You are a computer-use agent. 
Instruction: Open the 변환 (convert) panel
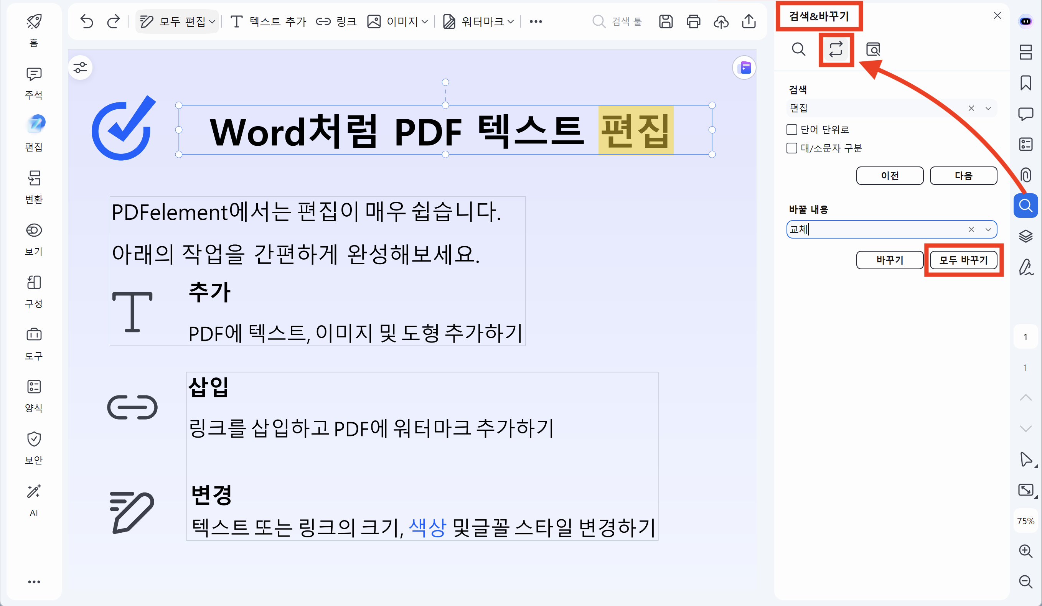pos(33,185)
